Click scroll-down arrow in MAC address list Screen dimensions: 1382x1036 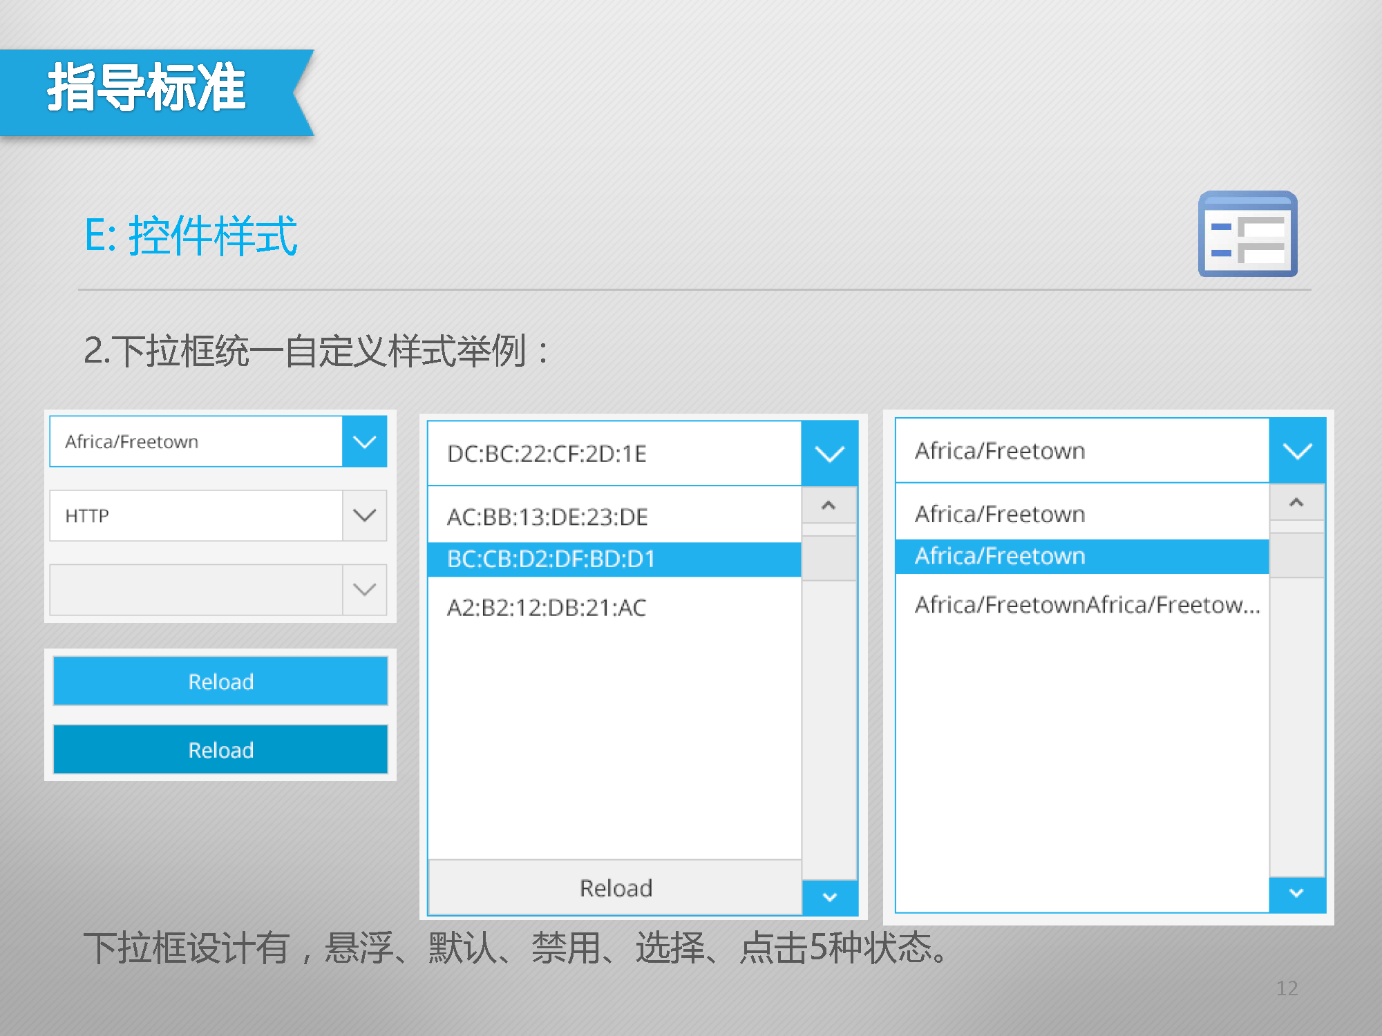830,897
